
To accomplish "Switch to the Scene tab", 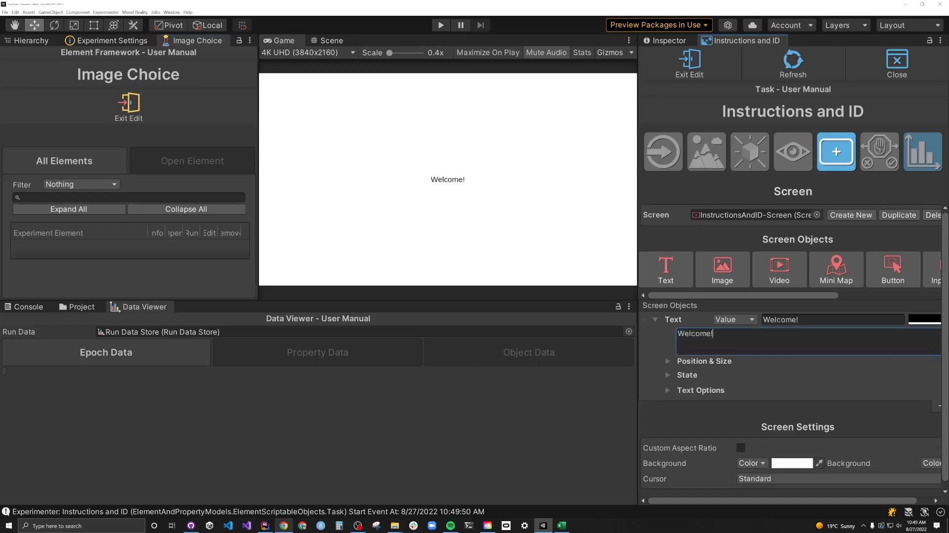I will pyautogui.click(x=326, y=40).
